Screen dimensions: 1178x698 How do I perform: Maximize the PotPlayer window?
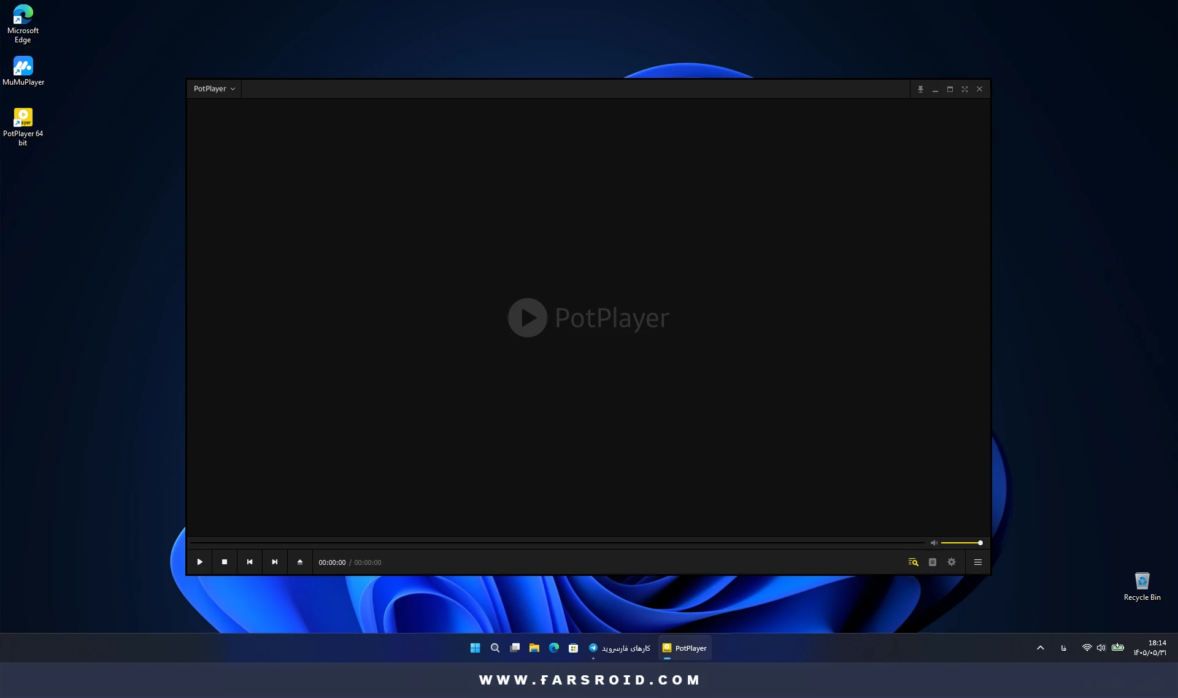950,90
